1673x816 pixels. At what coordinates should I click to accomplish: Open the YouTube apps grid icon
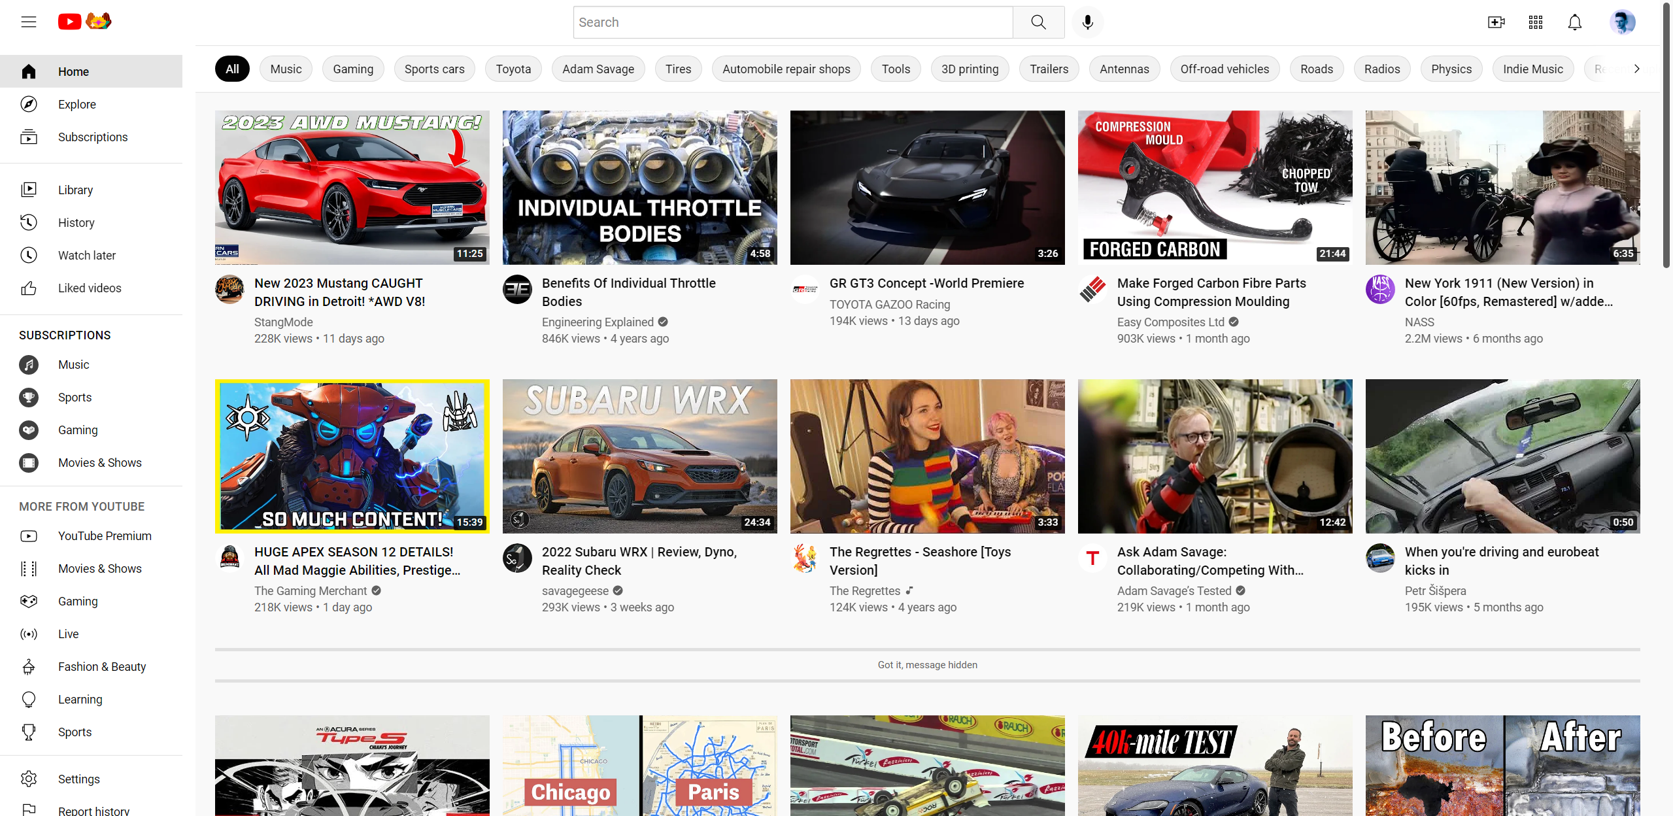[x=1536, y=22]
